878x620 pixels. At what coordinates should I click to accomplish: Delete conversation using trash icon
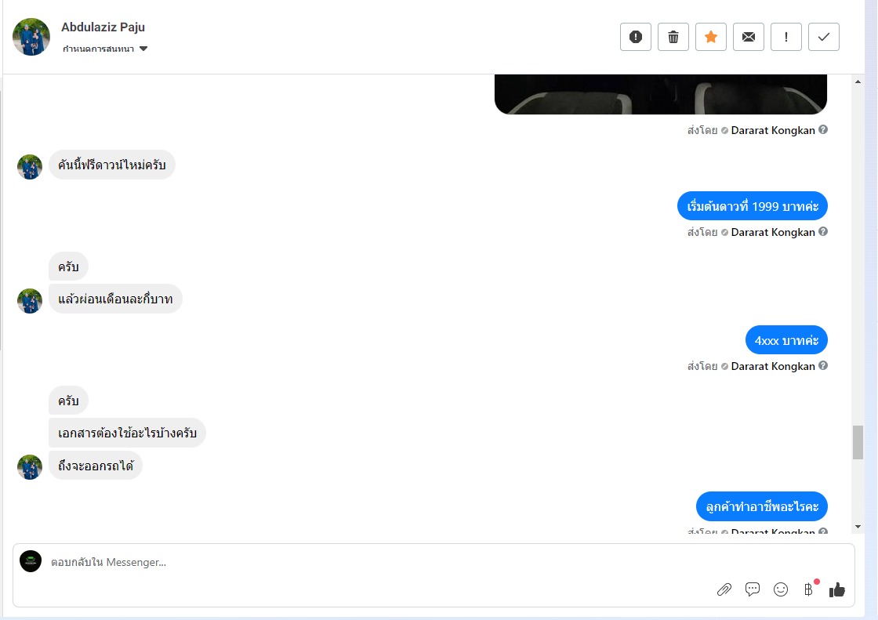tap(673, 37)
